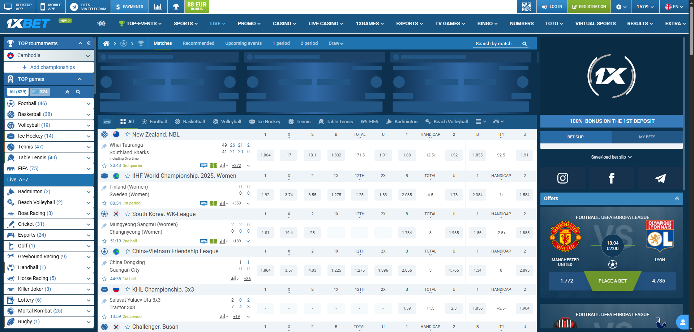Click PLACE A BET on Manchester United match

pos(612,281)
